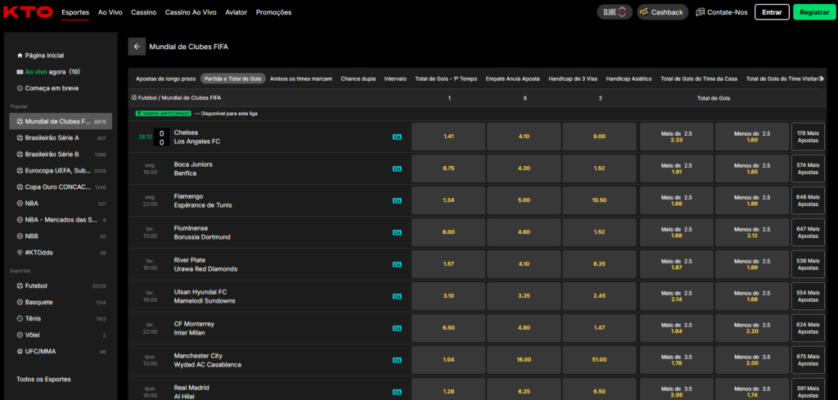The image size is (838, 400).
Task: Click the CA badge on CF Monterrey row
Action: pyautogui.click(x=397, y=328)
